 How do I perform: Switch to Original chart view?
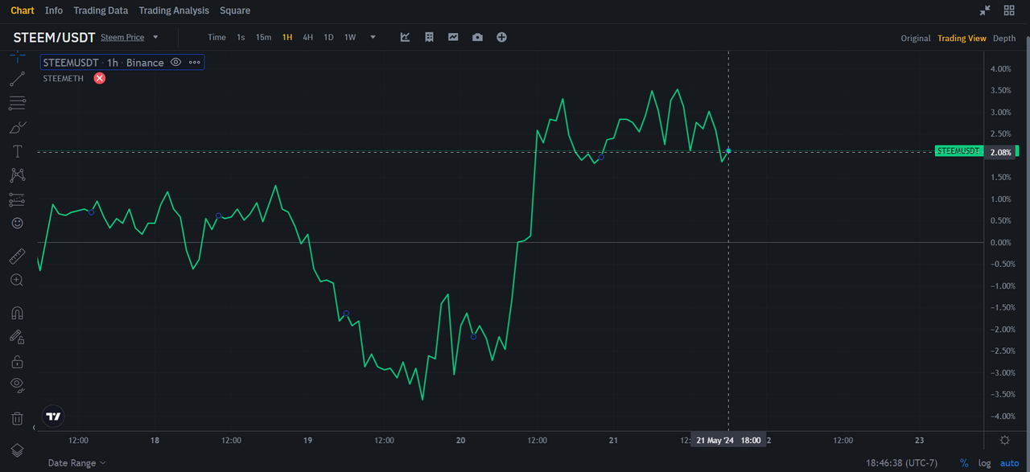[x=916, y=38]
